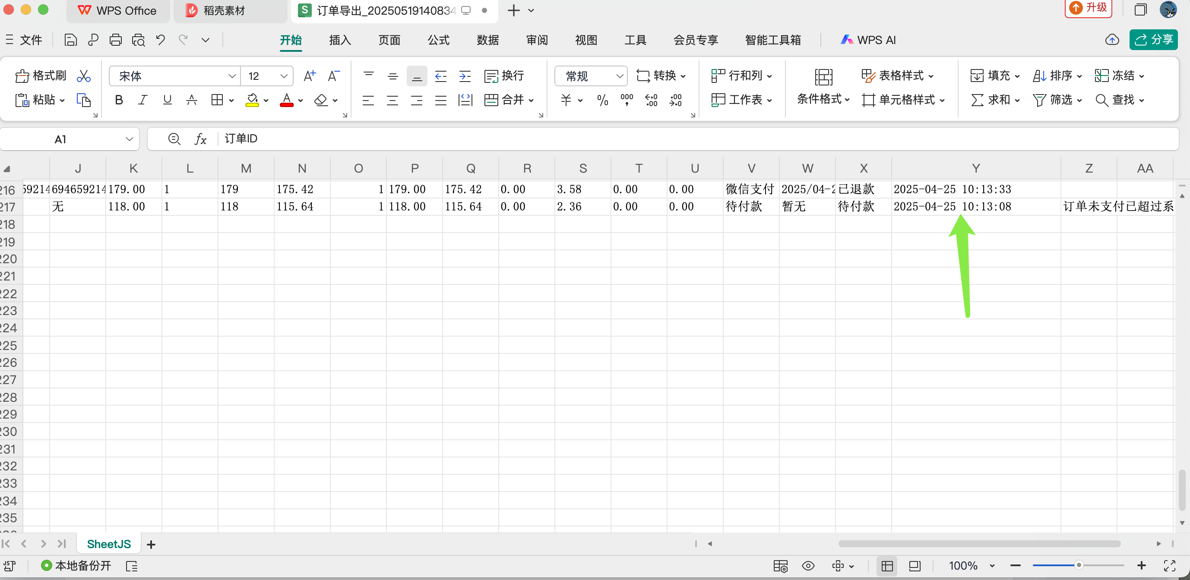Click the Cut scissors icon
The height and width of the screenshot is (580, 1190).
click(x=84, y=76)
